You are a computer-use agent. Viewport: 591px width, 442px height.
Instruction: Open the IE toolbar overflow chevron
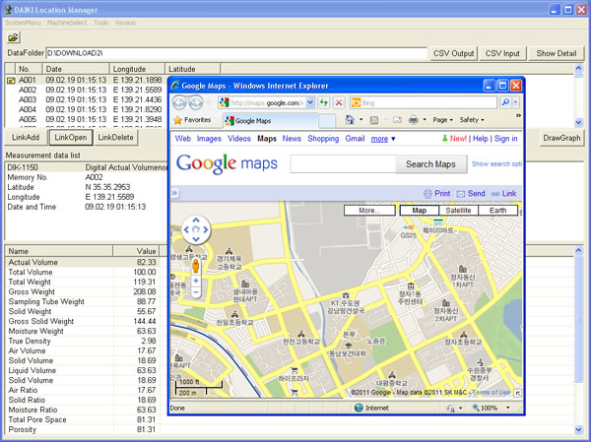pos(518,115)
